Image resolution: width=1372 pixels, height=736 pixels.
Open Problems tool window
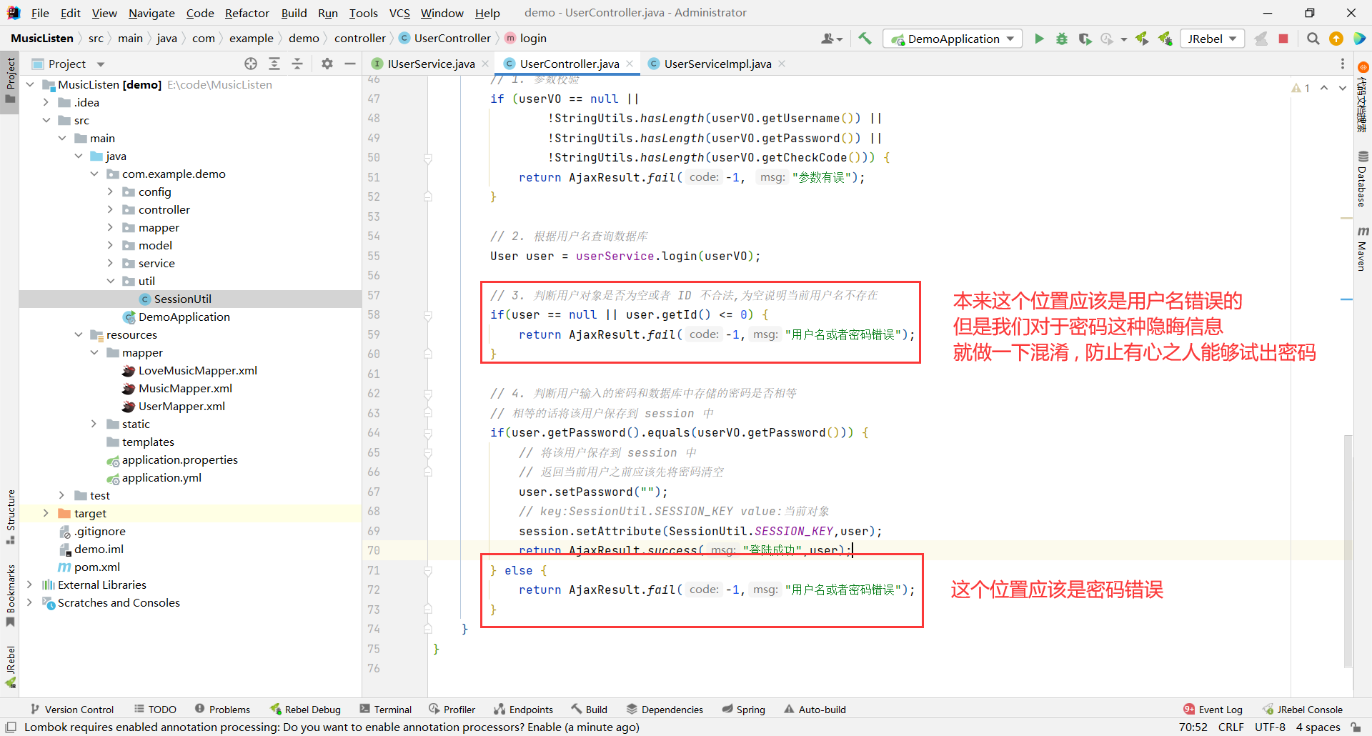point(222,710)
